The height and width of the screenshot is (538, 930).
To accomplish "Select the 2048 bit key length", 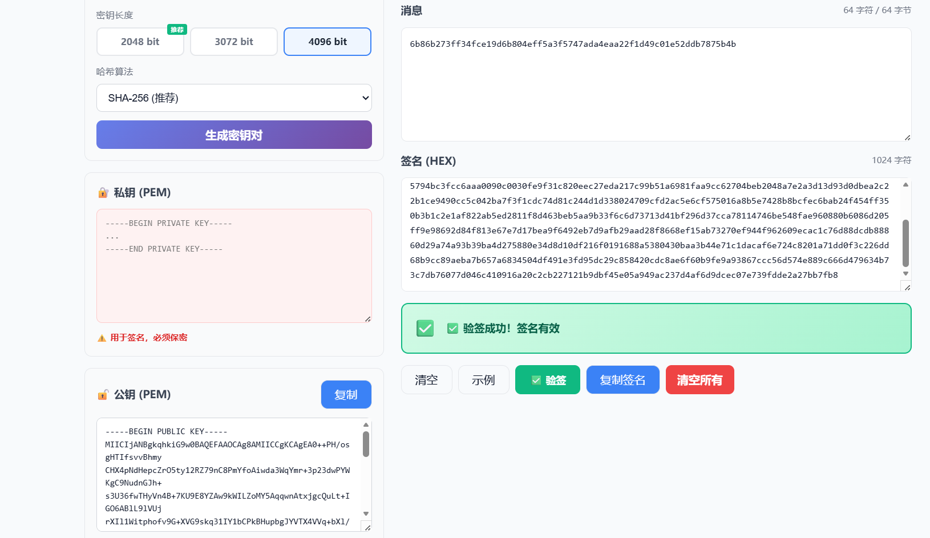I will pos(140,42).
